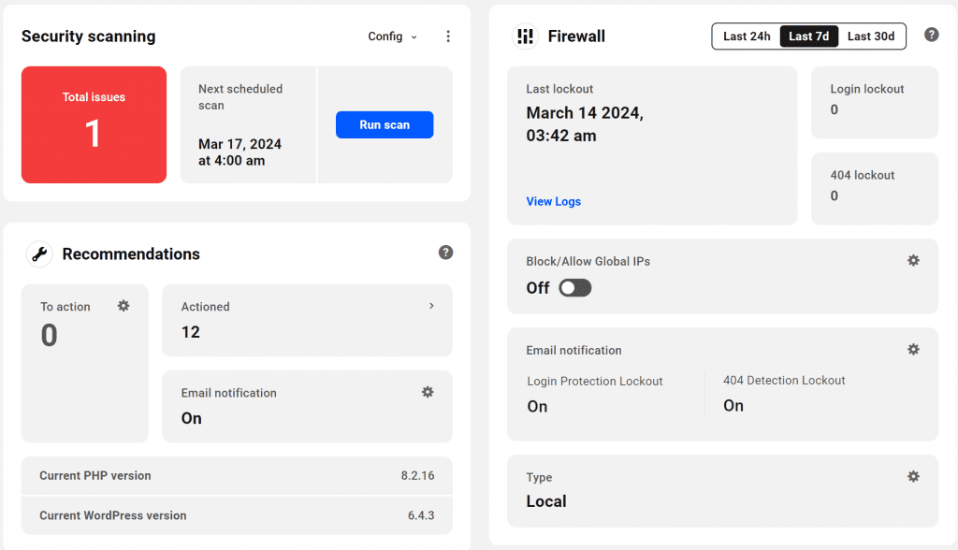This screenshot has width=958, height=550.
Task: Switch to Last 30d tab
Action: [871, 36]
